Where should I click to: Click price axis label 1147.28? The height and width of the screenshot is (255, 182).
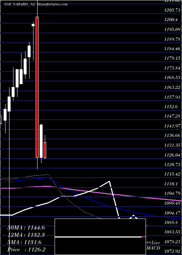[172, 116]
